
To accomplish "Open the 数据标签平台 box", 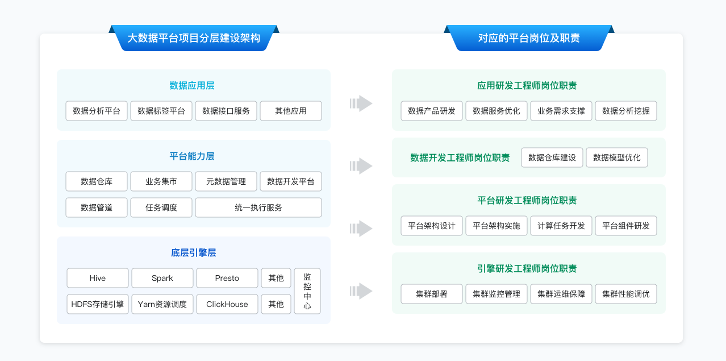I will (161, 111).
